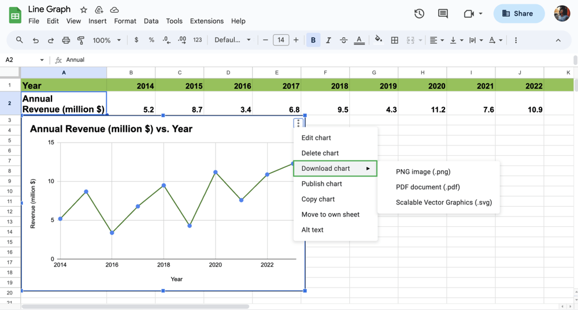Click the borders grid icon
The height and width of the screenshot is (310, 578).
[x=395, y=40]
